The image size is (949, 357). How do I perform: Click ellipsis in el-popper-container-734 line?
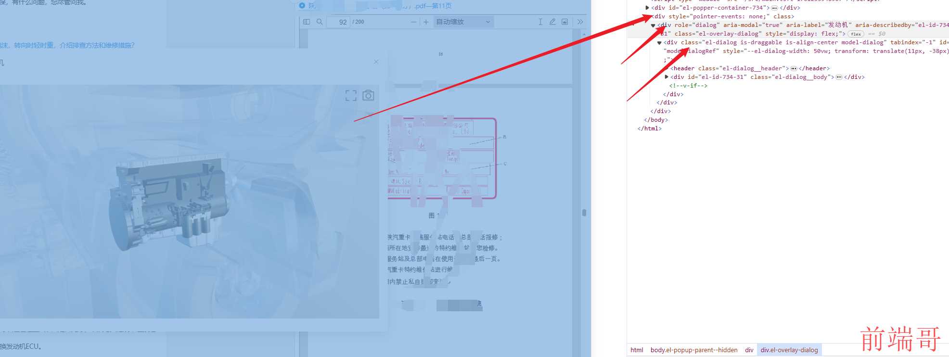point(774,8)
